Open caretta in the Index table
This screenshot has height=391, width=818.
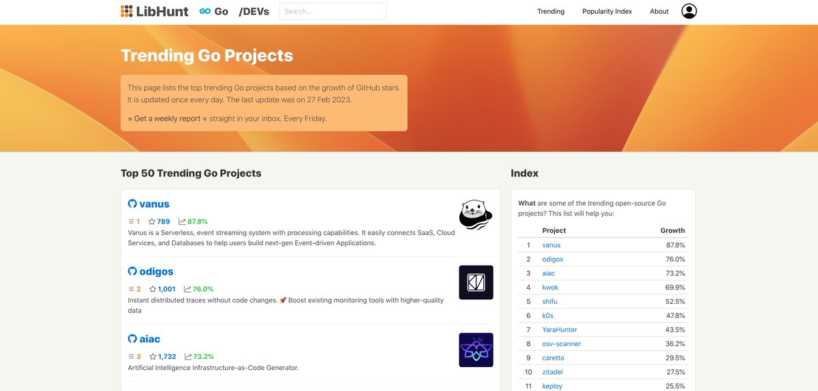pos(554,358)
